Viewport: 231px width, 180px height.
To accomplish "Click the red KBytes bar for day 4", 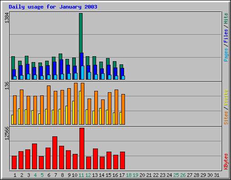I will [x=34, y=157].
